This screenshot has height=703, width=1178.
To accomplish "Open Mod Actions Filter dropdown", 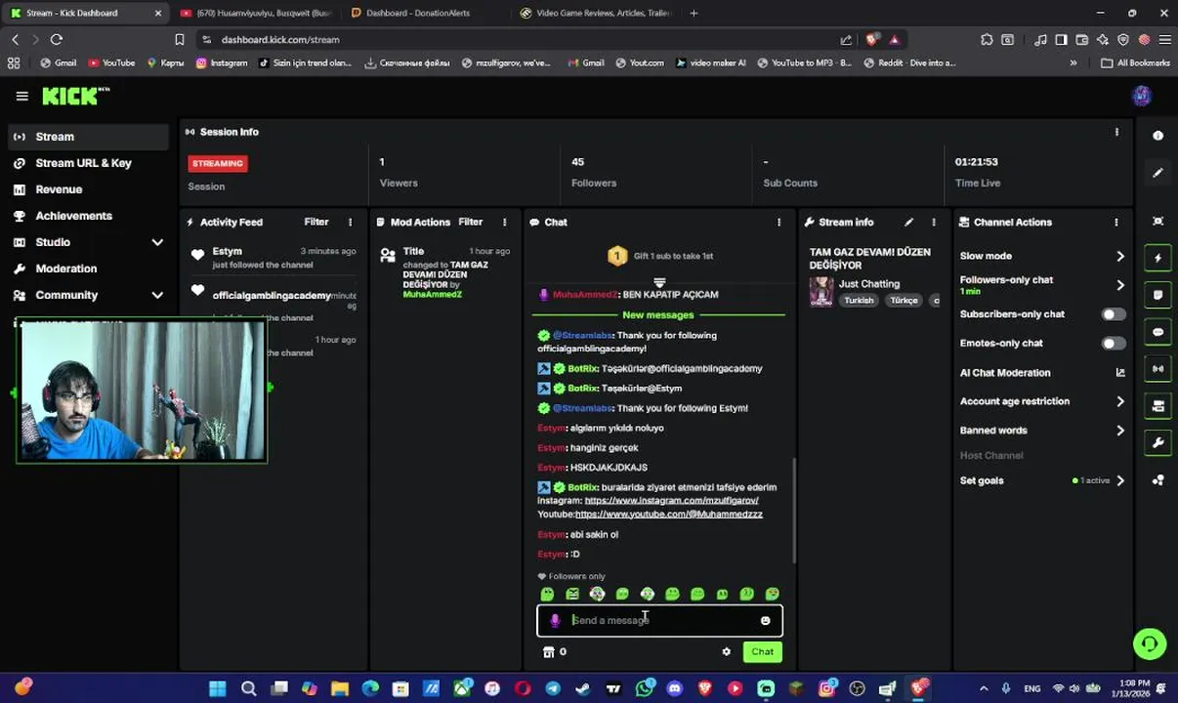I will point(471,223).
